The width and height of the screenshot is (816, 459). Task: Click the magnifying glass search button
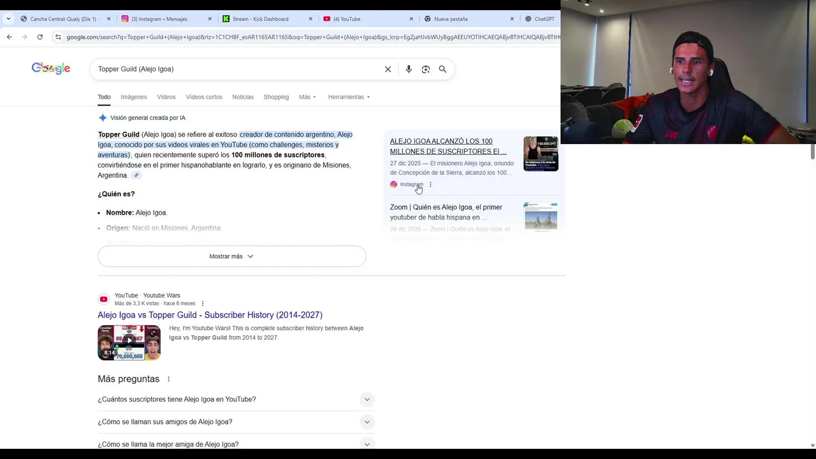tap(442, 69)
